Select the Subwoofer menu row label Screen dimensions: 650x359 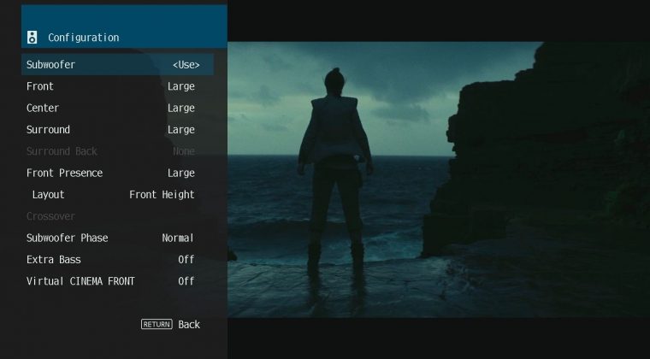click(50, 65)
